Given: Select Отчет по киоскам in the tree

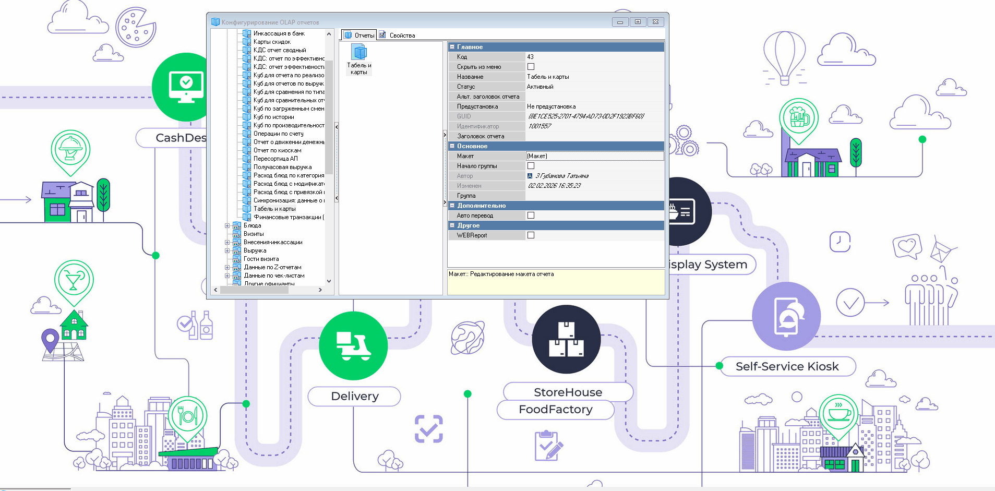Looking at the screenshot, I should [x=277, y=150].
